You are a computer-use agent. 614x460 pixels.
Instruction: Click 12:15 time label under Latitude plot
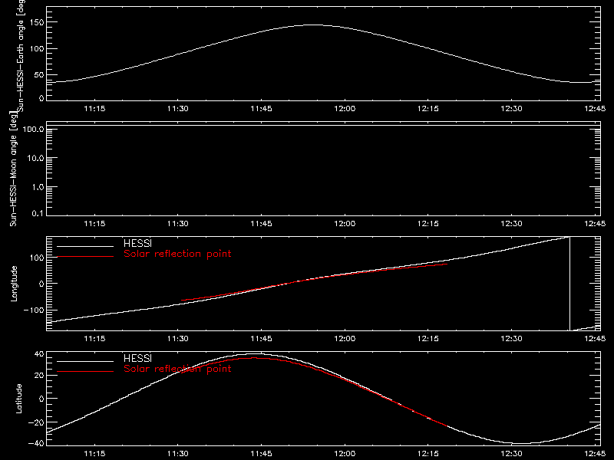[x=428, y=453]
